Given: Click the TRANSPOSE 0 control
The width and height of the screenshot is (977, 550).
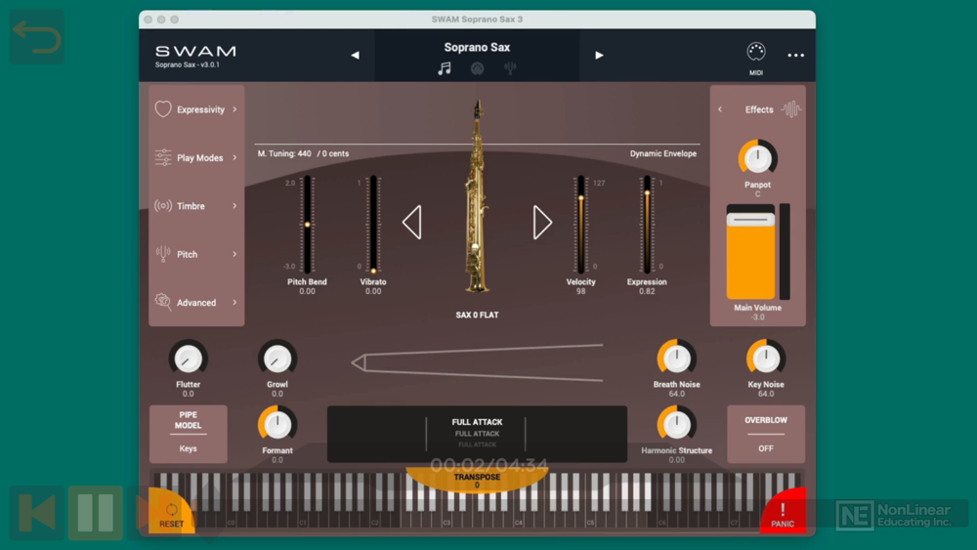Looking at the screenshot, I should tap(478, 481).
